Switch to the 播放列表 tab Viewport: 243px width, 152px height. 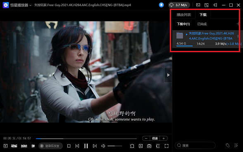pos(184,15)
